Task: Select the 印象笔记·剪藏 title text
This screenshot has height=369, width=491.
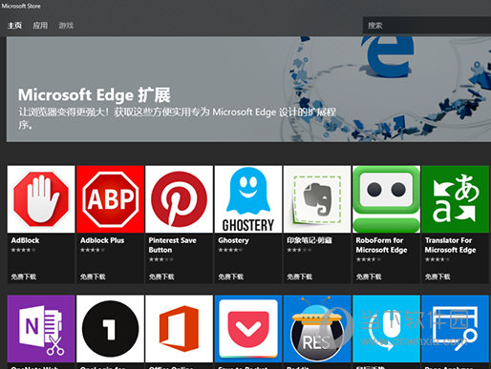Action: click(x=310, y=240)
